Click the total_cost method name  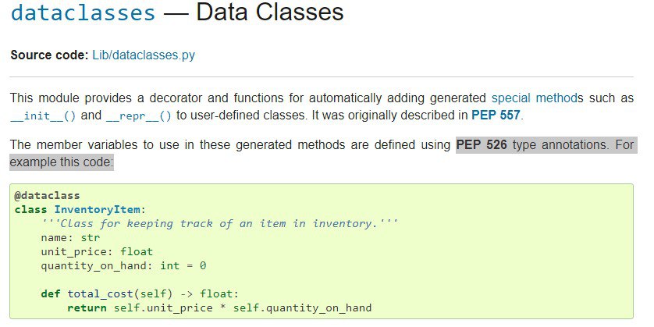[100, 294]
